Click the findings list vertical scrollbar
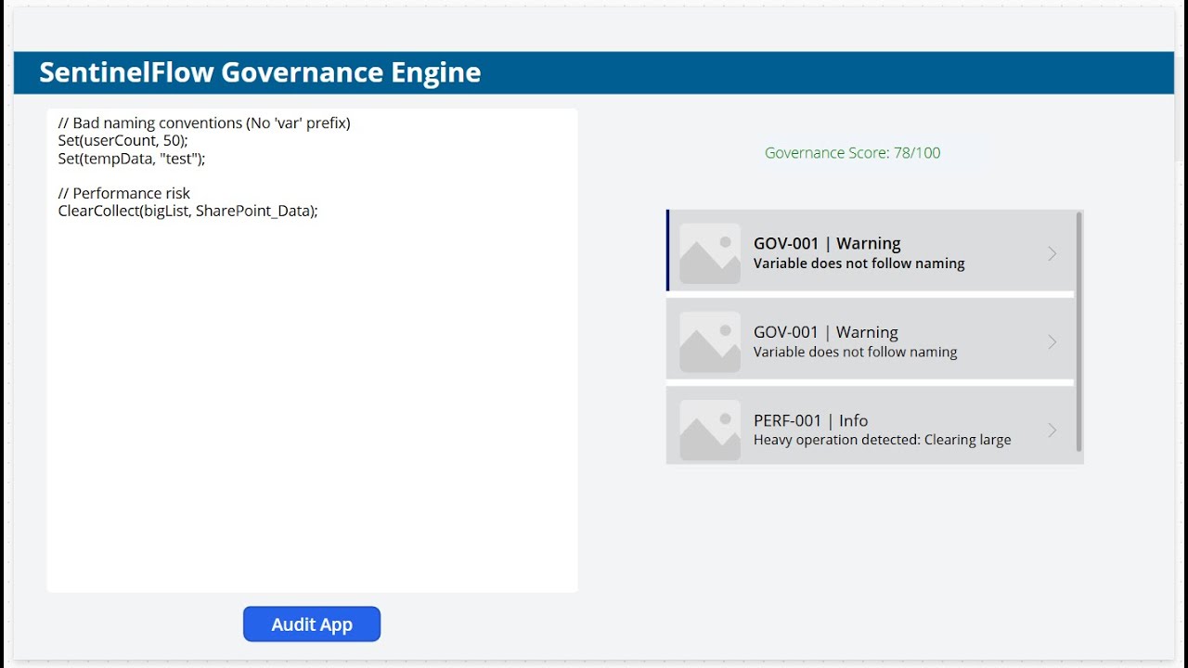The height and width of the screenshot is (668, 1188). [x=1078, y=332]
